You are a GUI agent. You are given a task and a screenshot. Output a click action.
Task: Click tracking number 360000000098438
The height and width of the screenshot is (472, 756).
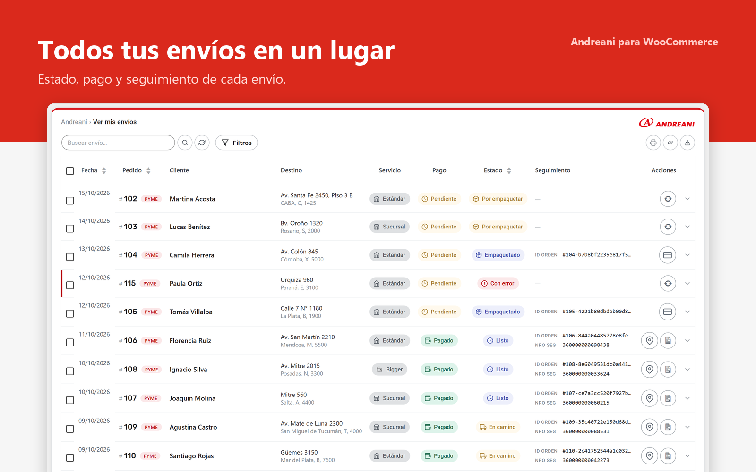click(x=586, y=345)
